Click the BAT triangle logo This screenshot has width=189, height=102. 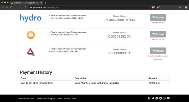coord(31,52)
